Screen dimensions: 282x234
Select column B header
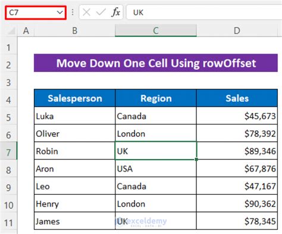click(x=74, y=31)
